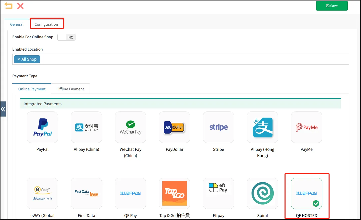
Task: Select the QF Pay payment icon
Action: point(131,194)
